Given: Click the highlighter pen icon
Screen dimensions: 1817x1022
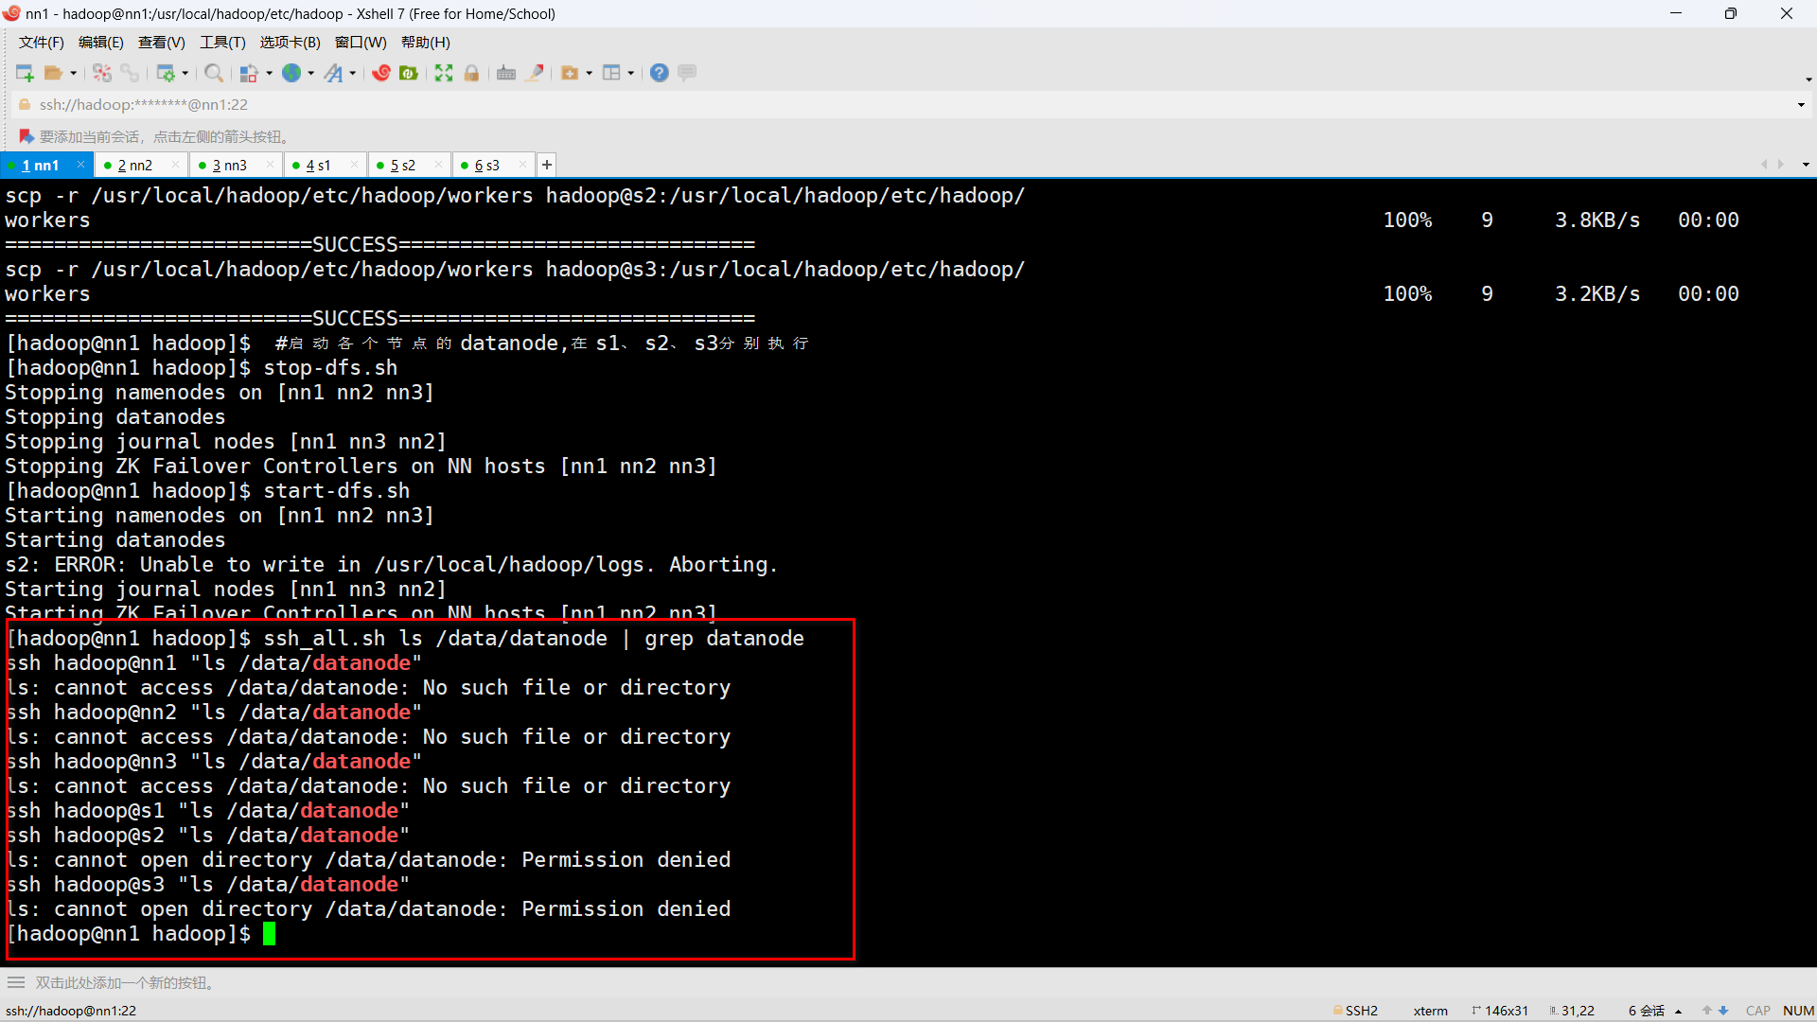Looking at the screenshot, I should click(x=536, y=73).
